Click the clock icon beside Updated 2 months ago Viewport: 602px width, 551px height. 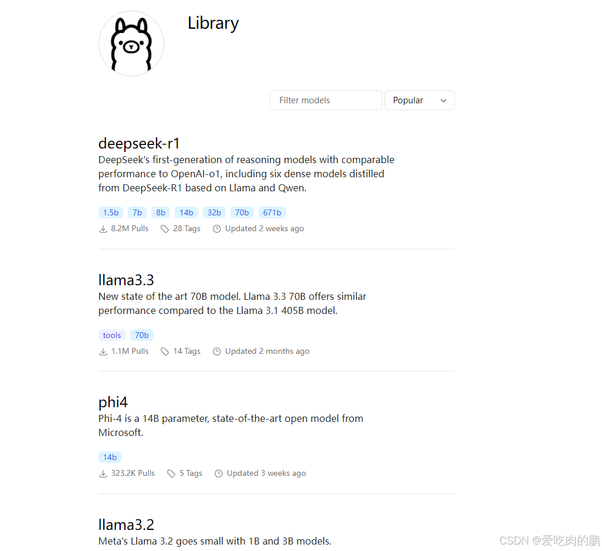click(x=217, y=351)
